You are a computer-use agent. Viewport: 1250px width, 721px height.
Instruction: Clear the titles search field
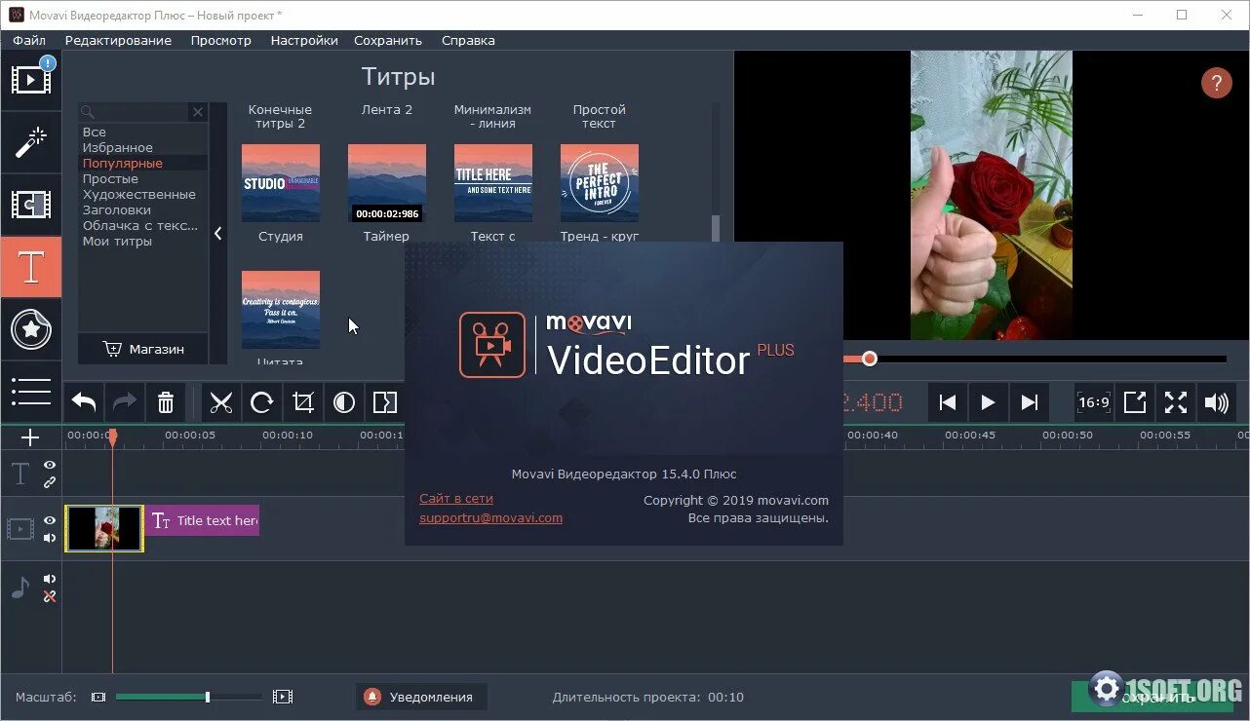(x=198, y=112)
